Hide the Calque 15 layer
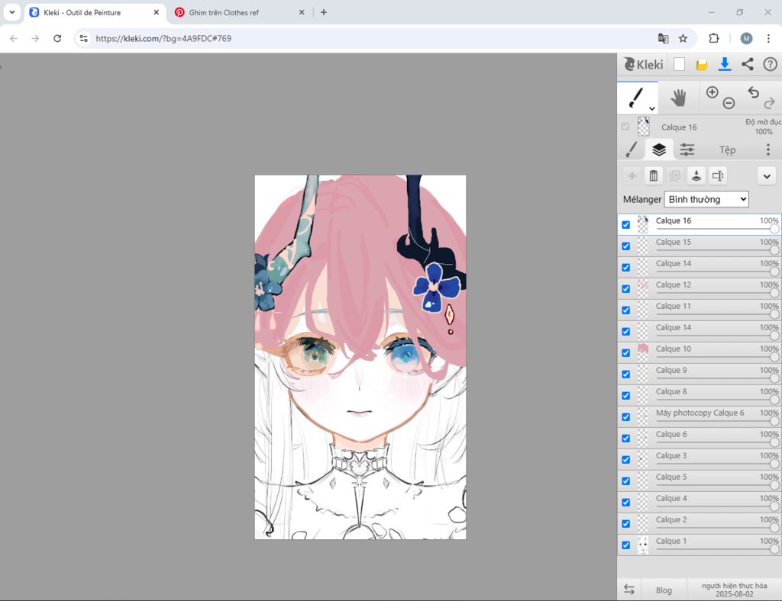Image resolution: width=782 pixels, height=601 pixels. (x=626, y=246)
